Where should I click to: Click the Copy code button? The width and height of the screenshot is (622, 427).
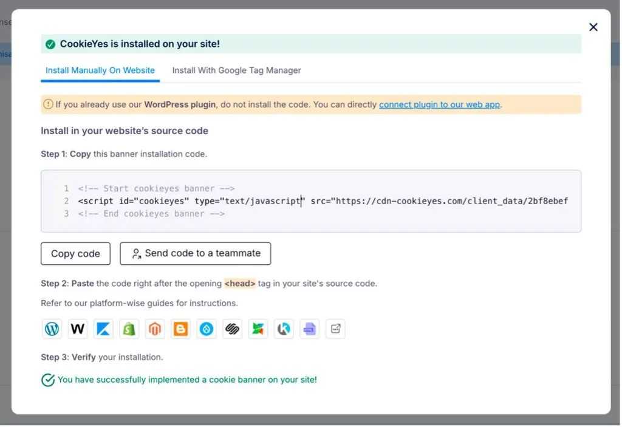tap(76, 254)
